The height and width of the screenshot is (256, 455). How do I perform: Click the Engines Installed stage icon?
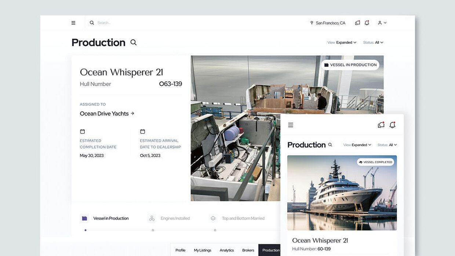(152, 219)
